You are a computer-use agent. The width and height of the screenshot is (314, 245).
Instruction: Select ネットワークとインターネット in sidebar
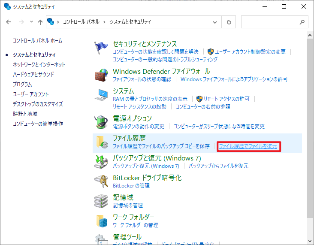(x=39, y=64)
